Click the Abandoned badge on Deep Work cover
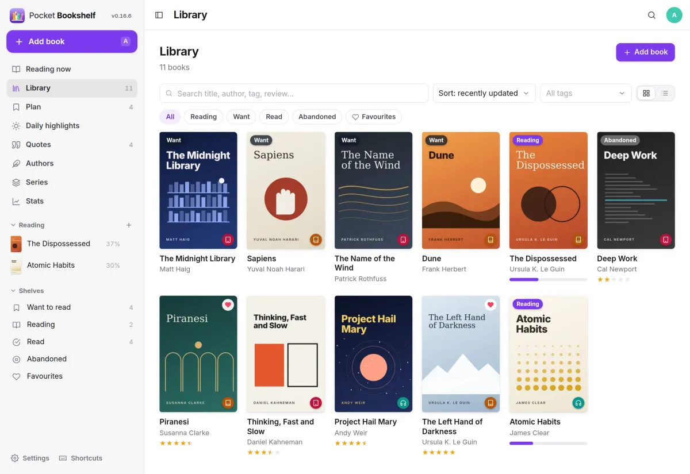This screenshot has width=690, height=474. click(x=620, y=140)
